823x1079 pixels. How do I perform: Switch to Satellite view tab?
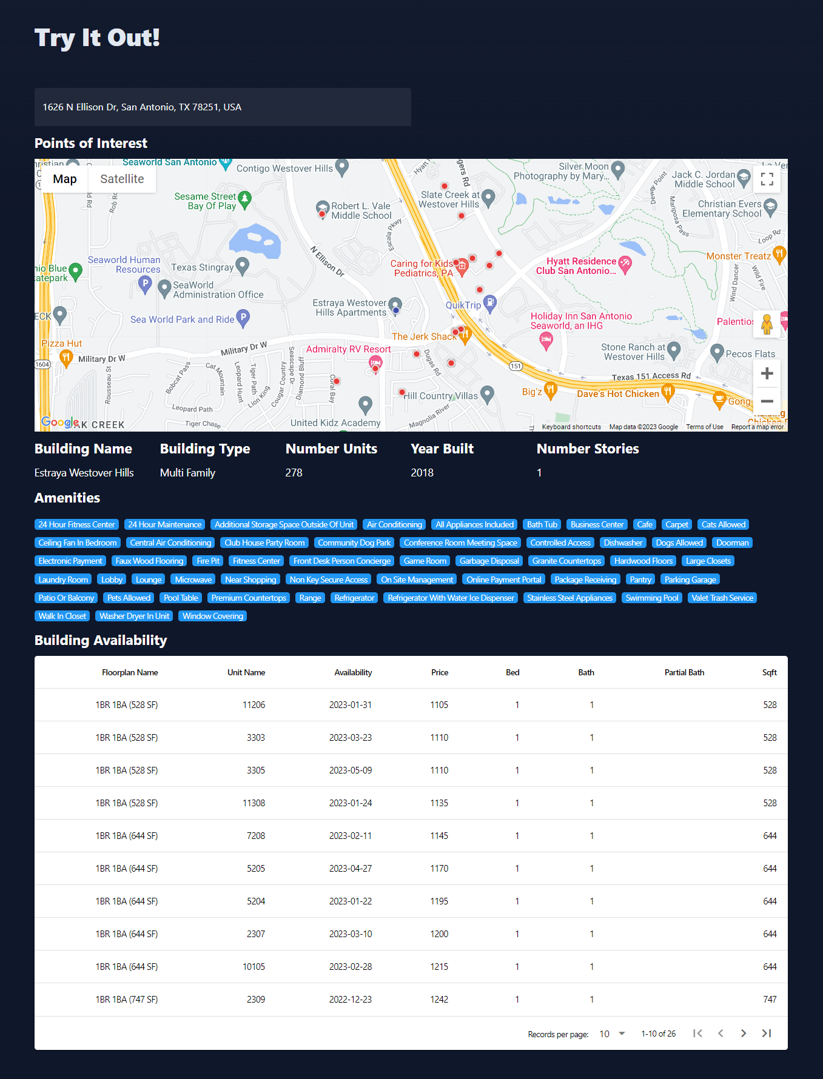coord(122,179)
